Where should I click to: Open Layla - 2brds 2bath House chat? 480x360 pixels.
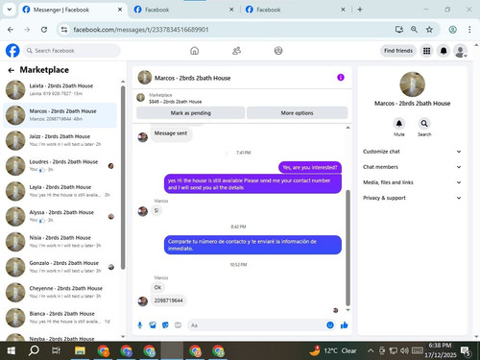pyautogui.click(x=60, y=191)
